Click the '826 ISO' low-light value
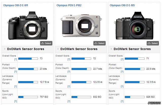Screen dimensions: 162x105 (x=150, y=97)
